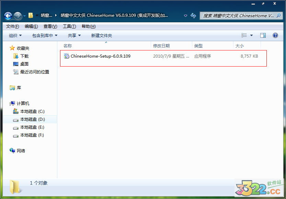The height and width of the screenshot is (199, 286).
Task: Open the view options dropdown arrow
Action: click(252, 35)
